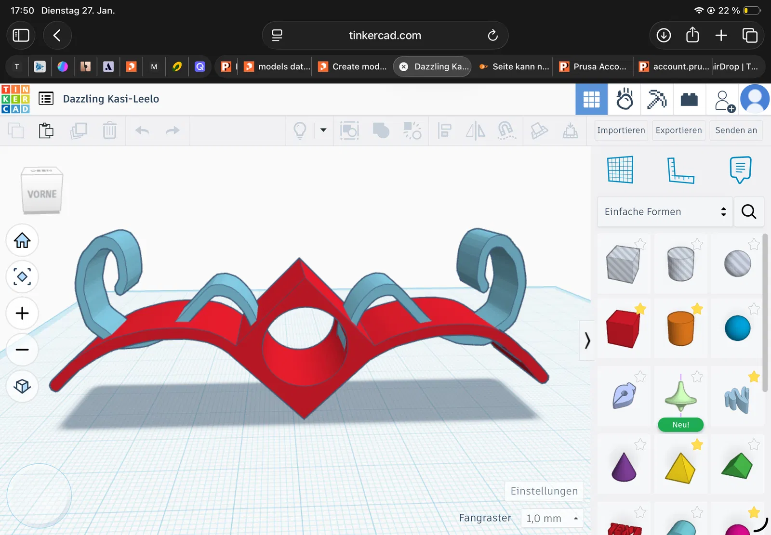Open the Einfache Formen shape library dropdown

point(665,212)
